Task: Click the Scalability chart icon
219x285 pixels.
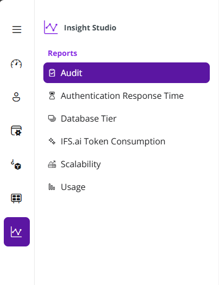Action: point(52,164)
